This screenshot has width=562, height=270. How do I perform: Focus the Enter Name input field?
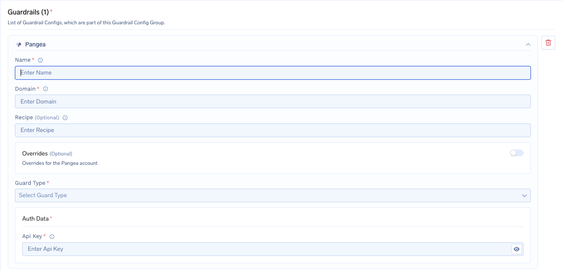(273, 73)
